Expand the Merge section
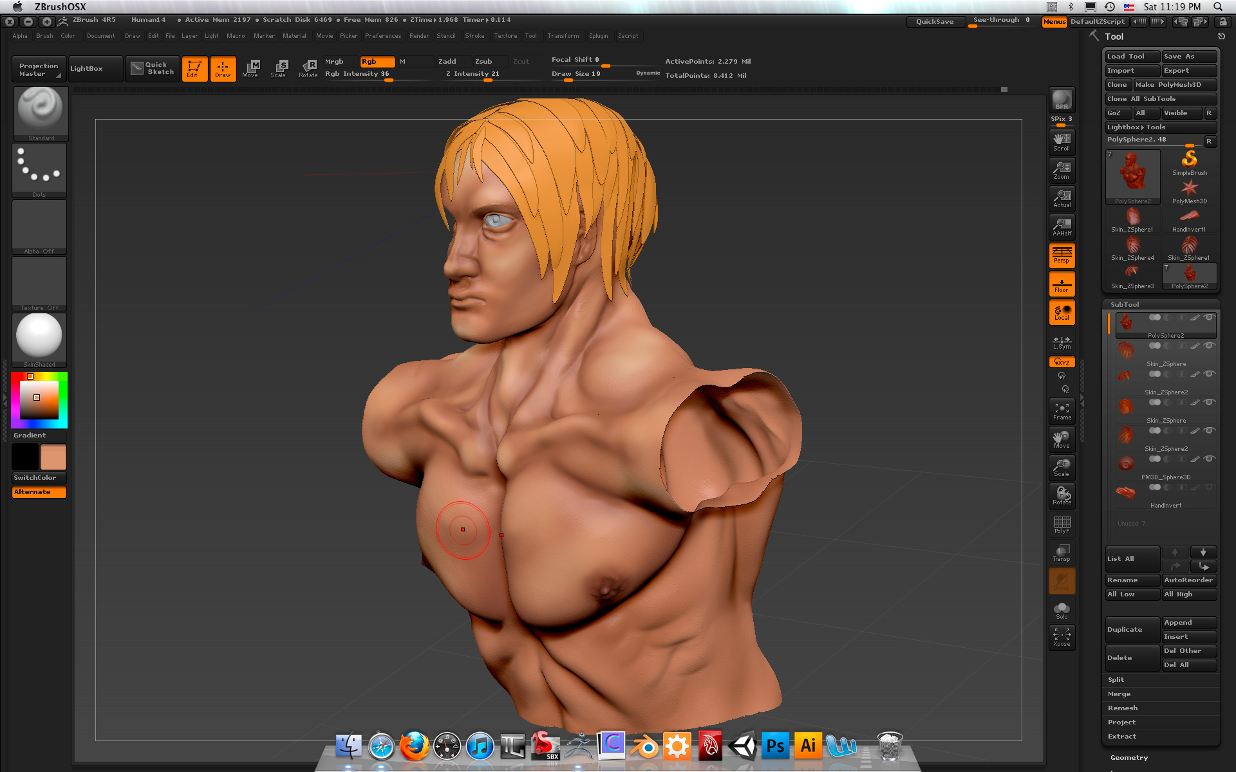This screenshot has width=1236, height=772. point(1119,694)
